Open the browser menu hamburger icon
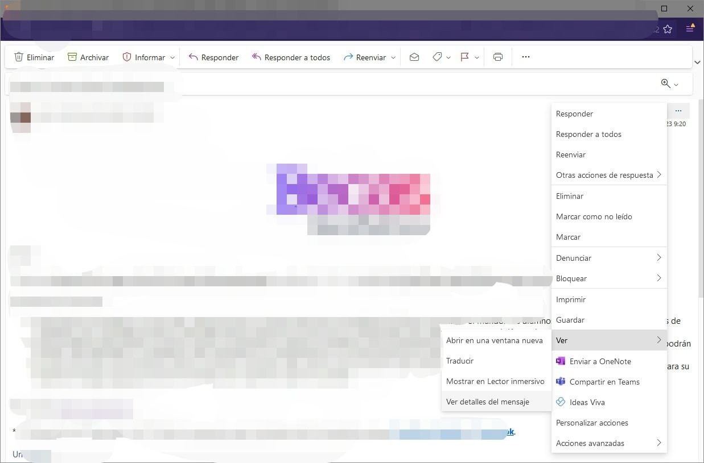 tap(690, 28)
